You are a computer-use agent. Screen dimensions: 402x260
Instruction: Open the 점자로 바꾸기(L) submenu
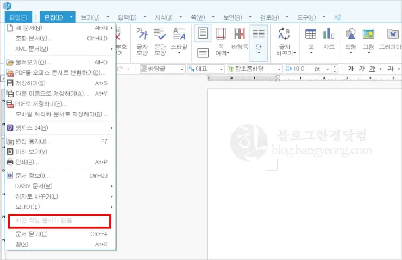coord(60,196)
